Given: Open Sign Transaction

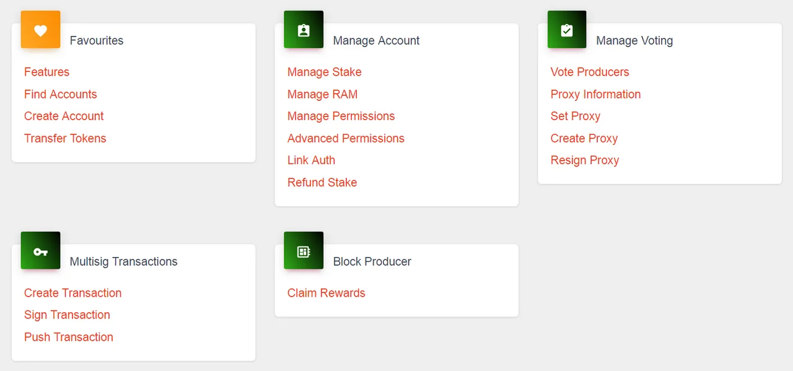Looking at the screenshot, I should point(67,315).
